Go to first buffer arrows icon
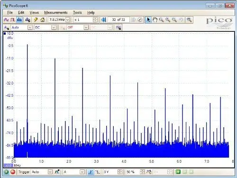 pyautogui.click(x=103, y=20)
